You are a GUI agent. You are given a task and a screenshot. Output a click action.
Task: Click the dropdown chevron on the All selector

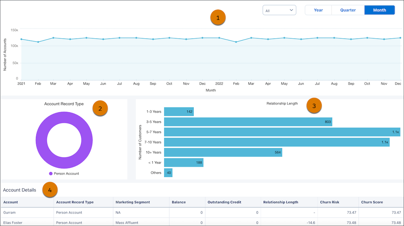(x=292, y=10)
